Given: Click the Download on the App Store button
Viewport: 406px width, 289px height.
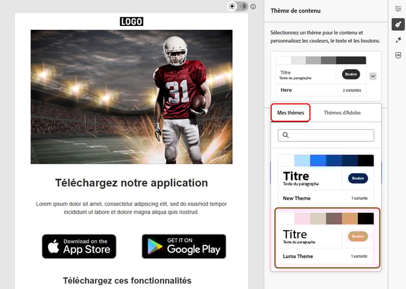Looking at the screenshot, I should click(x=79, y=246).
